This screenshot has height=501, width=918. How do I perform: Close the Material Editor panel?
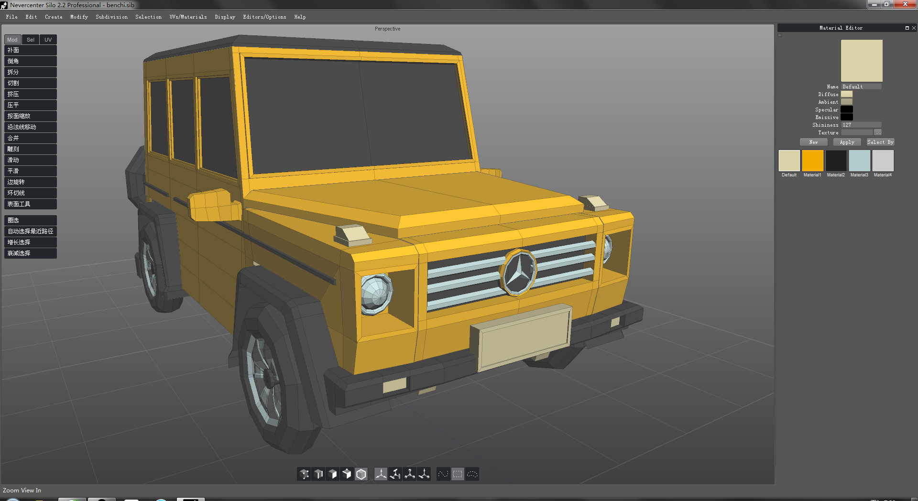(914, 28)
